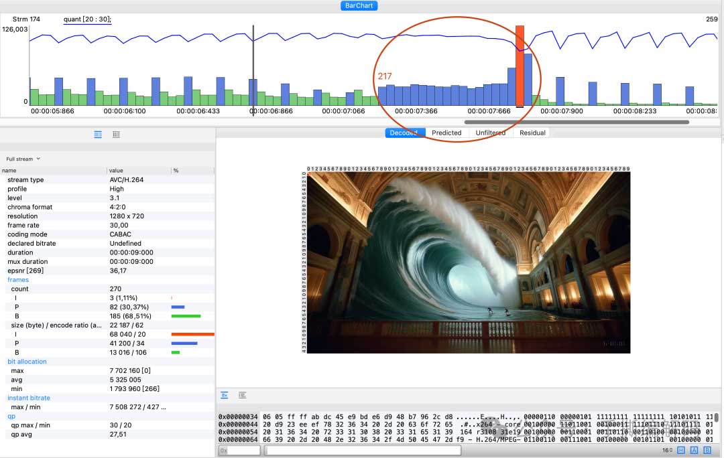The height and width of the screenshot is (458, 724).
Task: Open the Unfiltered frame view tab
Action: click(x=490, y=133)
